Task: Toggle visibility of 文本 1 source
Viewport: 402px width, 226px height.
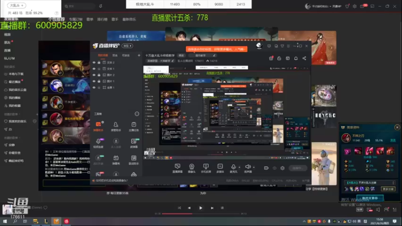Action: 94,69
